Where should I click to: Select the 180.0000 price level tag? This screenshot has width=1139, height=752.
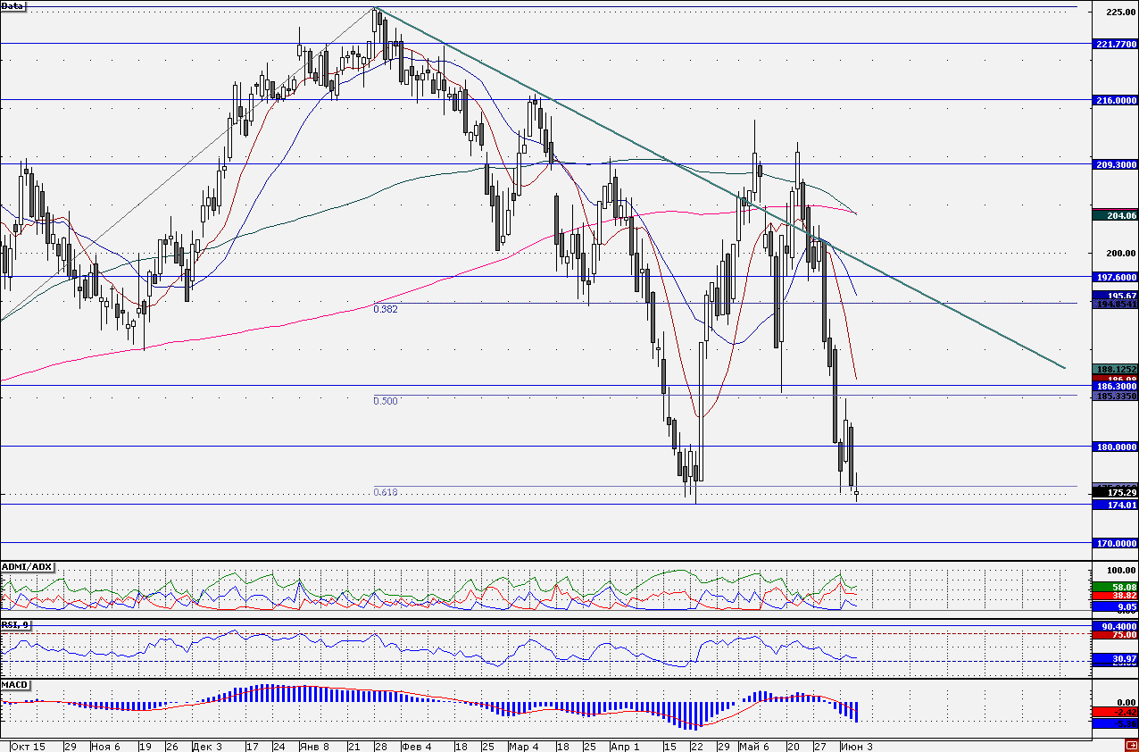tap(1115, 447)
